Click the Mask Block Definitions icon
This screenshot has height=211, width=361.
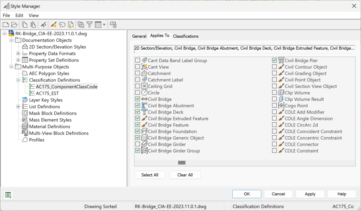25,113
